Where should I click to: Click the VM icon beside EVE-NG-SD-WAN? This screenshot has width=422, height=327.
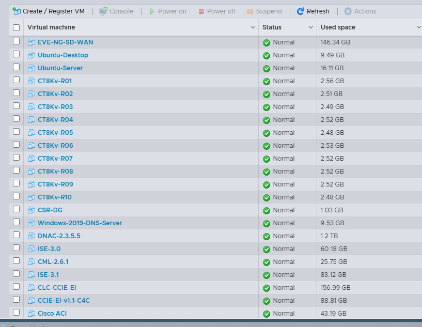[x=32, y=42]
